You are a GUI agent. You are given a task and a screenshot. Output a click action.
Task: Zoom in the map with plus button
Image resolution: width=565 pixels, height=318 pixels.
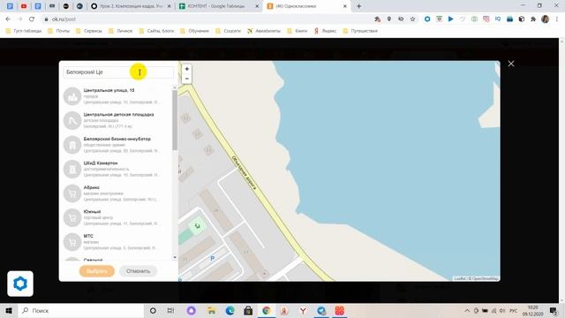point(186,69)
